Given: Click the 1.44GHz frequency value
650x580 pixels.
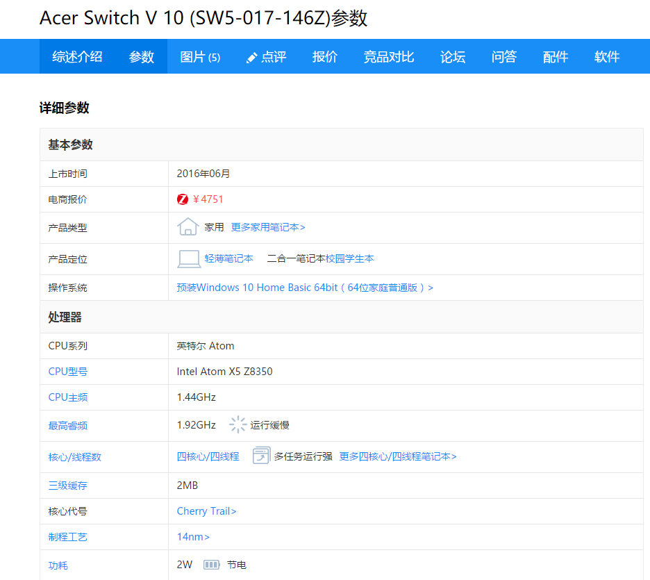Looking at the screenshot, I should (197, 397).
